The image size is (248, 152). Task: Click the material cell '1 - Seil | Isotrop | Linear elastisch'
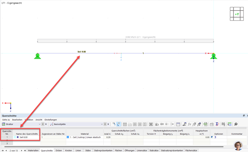pyautogui.click(x=85, y=137)
